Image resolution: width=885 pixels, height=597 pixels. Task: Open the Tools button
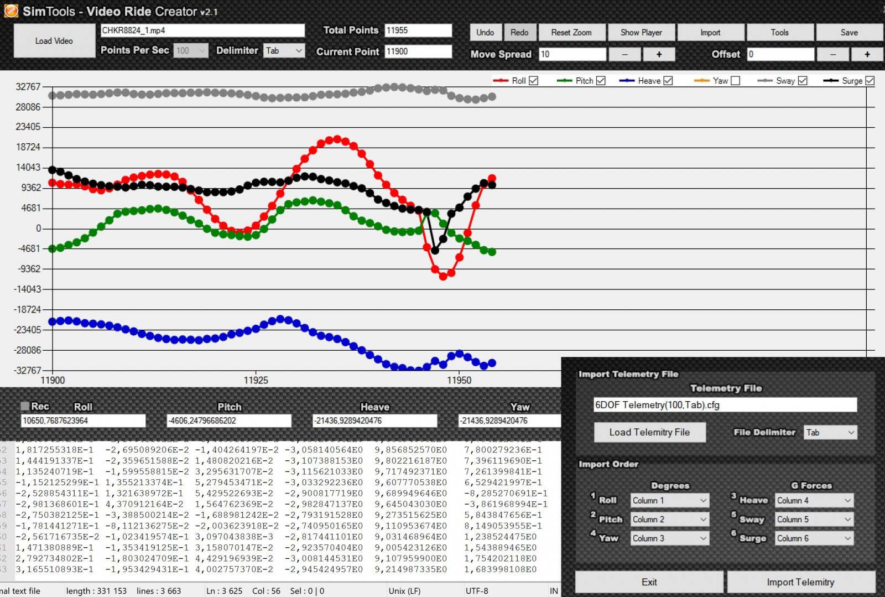(779, 33)
